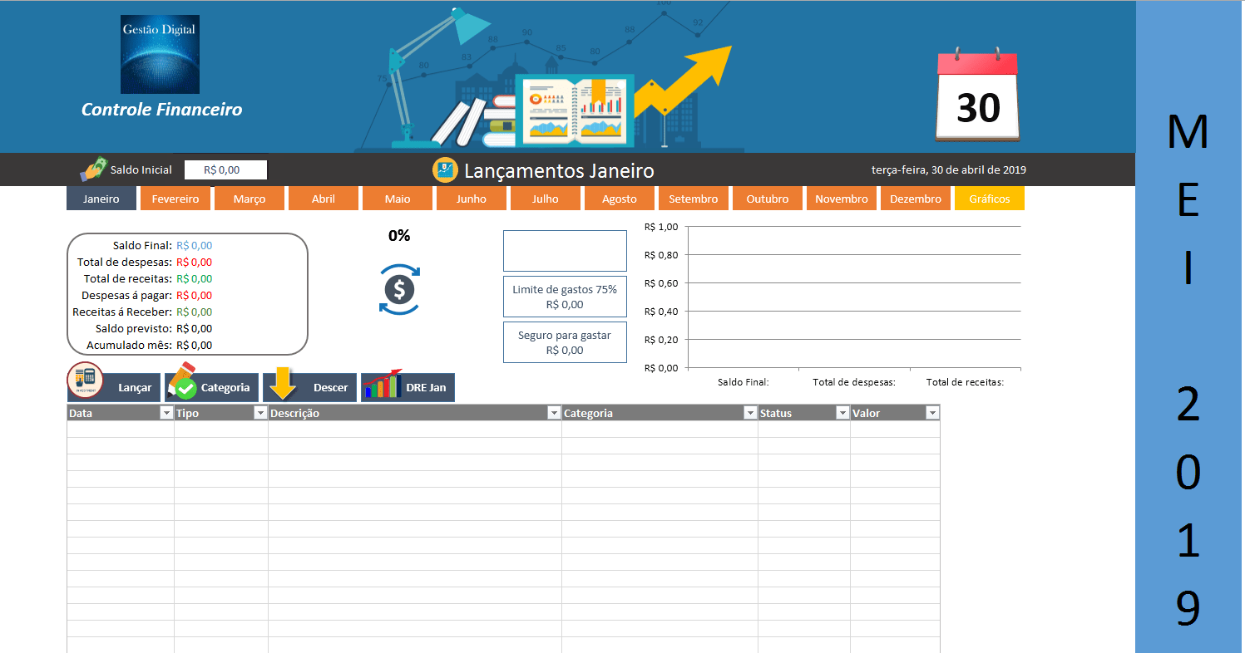Go to the Dezembro month tab

pyautogui.click(x=915, y=199)
